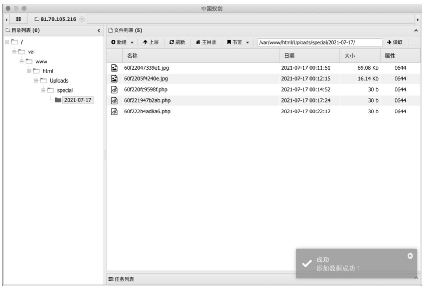
Task: Click the 16.14 Kb size cell
Action: pos(368,79)
